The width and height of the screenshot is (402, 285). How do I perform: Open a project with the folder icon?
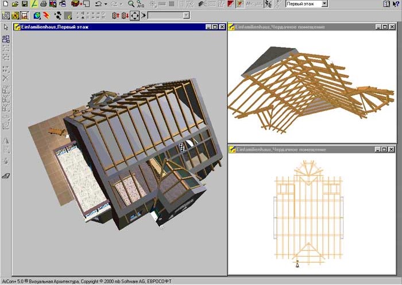click(15, 4)
